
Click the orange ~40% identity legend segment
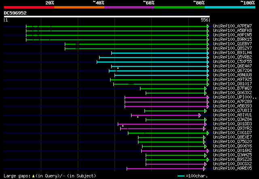coord(79,7)
